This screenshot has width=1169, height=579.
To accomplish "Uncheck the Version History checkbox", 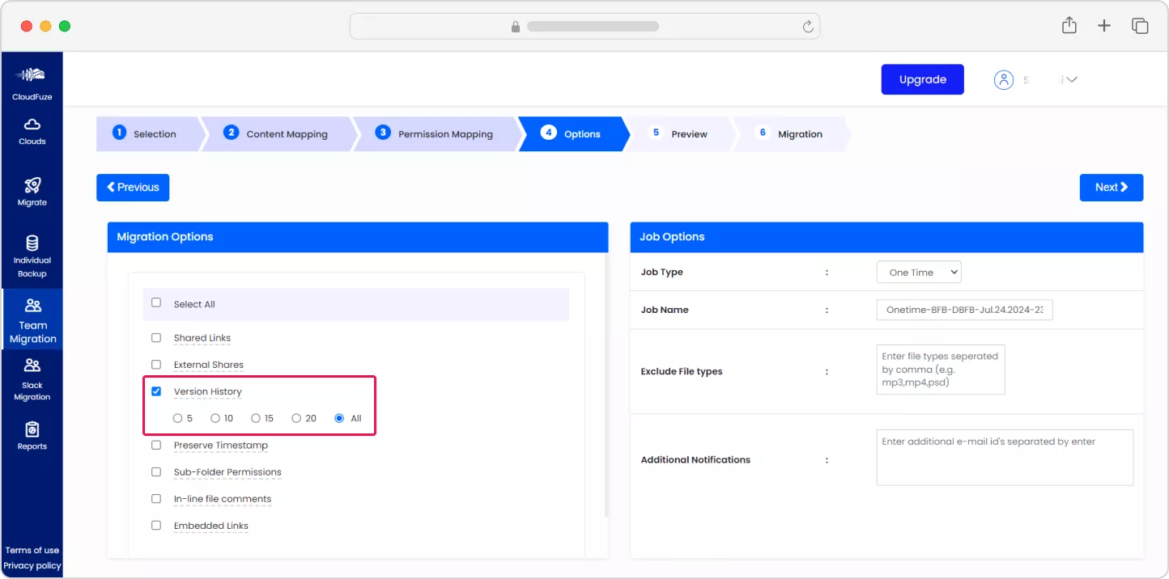I will click(x=156, y=391).
